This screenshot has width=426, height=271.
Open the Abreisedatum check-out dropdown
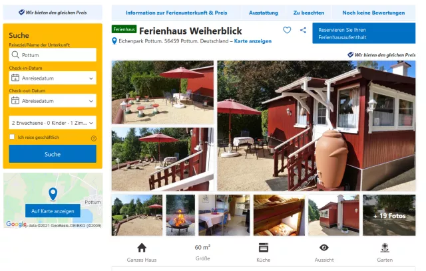tap(53, 101)
